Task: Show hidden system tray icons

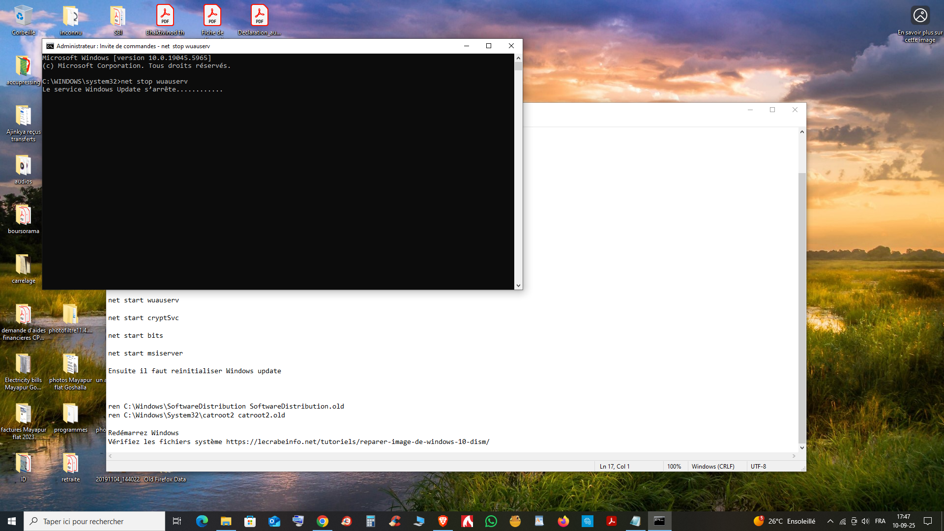Action: click(830, 521)
